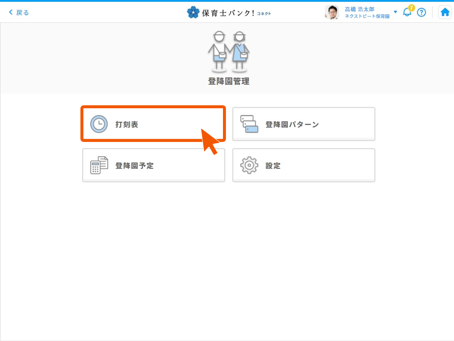This screenshot has height=341, width=454.
Task: Click the user name 高橋 浩太郎
Action: tap(360, 9)
